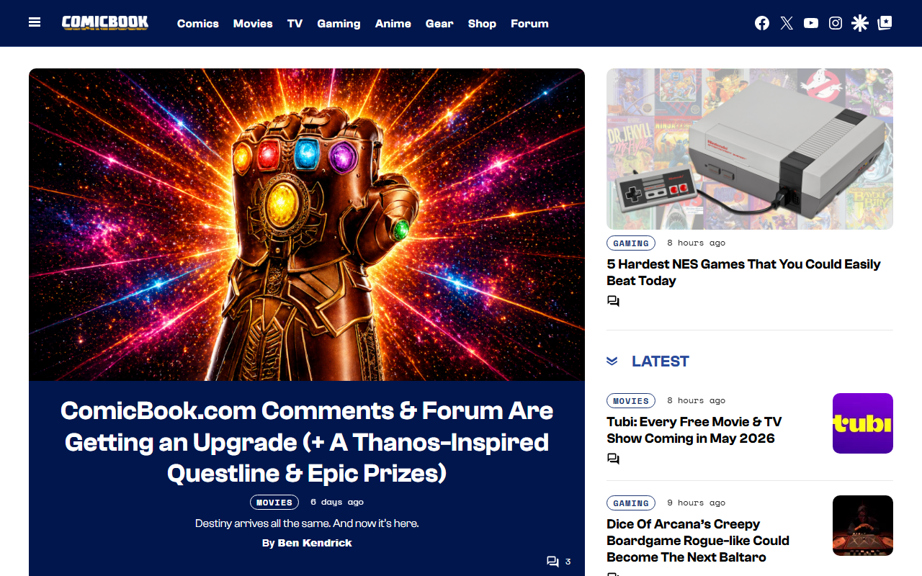Click the chevron icon beside LATEST
This screenshot has height=576, width=922.
pos(612,361)
